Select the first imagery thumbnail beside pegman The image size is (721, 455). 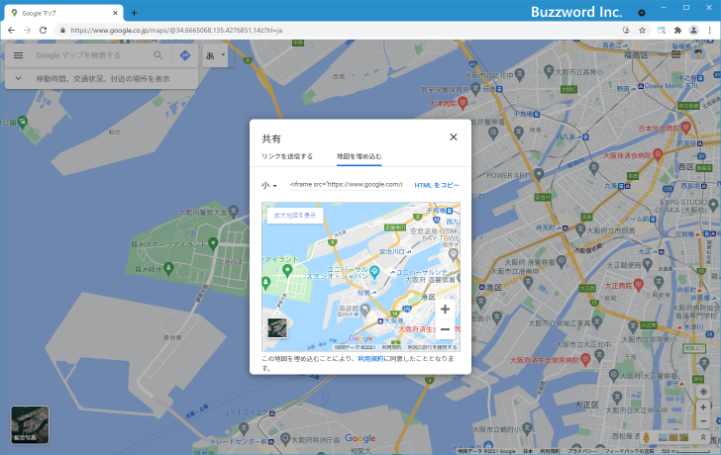click(663, 437)
